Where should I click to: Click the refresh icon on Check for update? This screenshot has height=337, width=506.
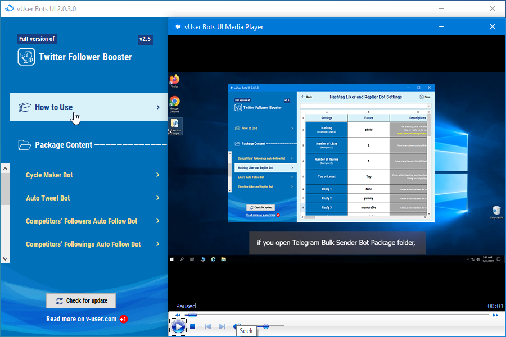tap(60, 301)
